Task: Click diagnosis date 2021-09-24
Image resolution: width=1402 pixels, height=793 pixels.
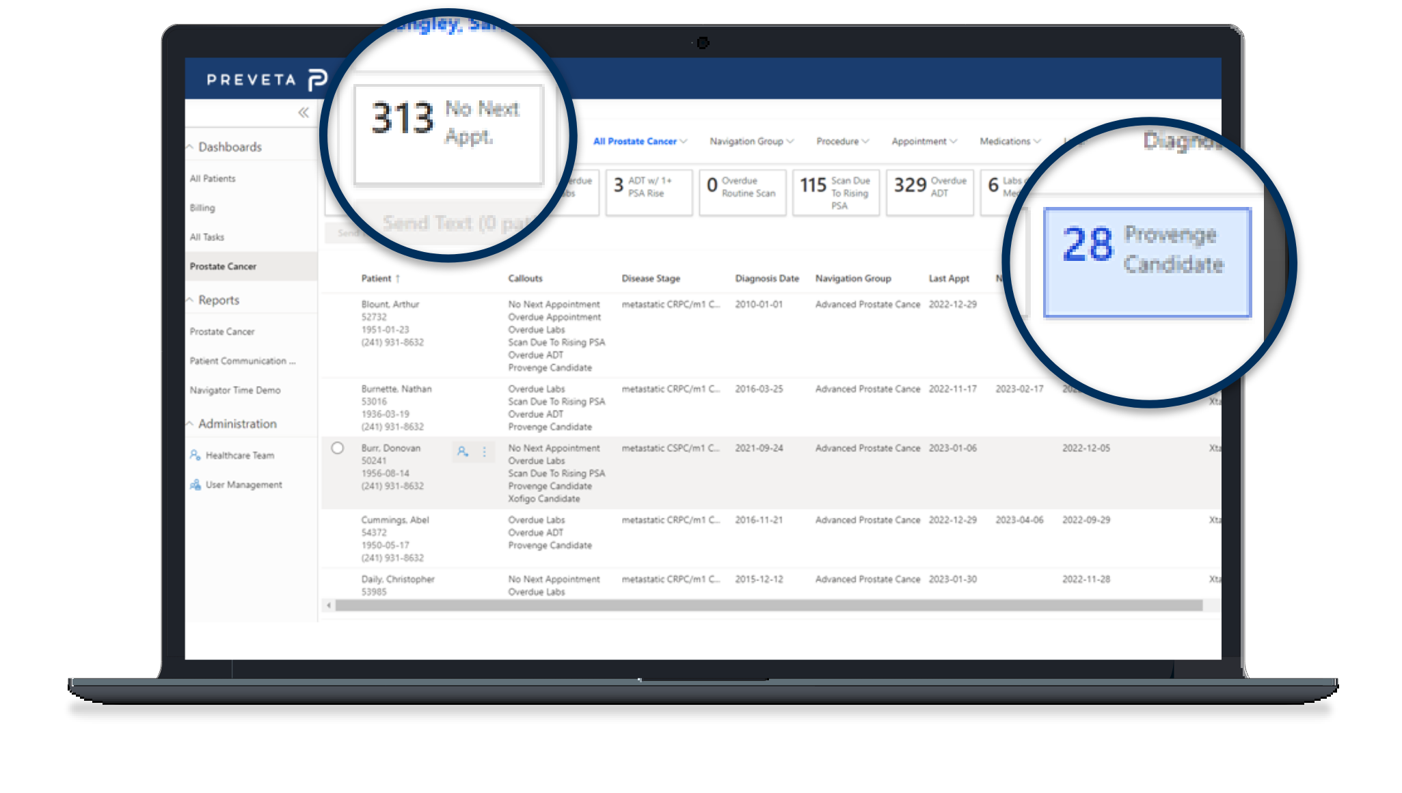Action: pos(759,449)
